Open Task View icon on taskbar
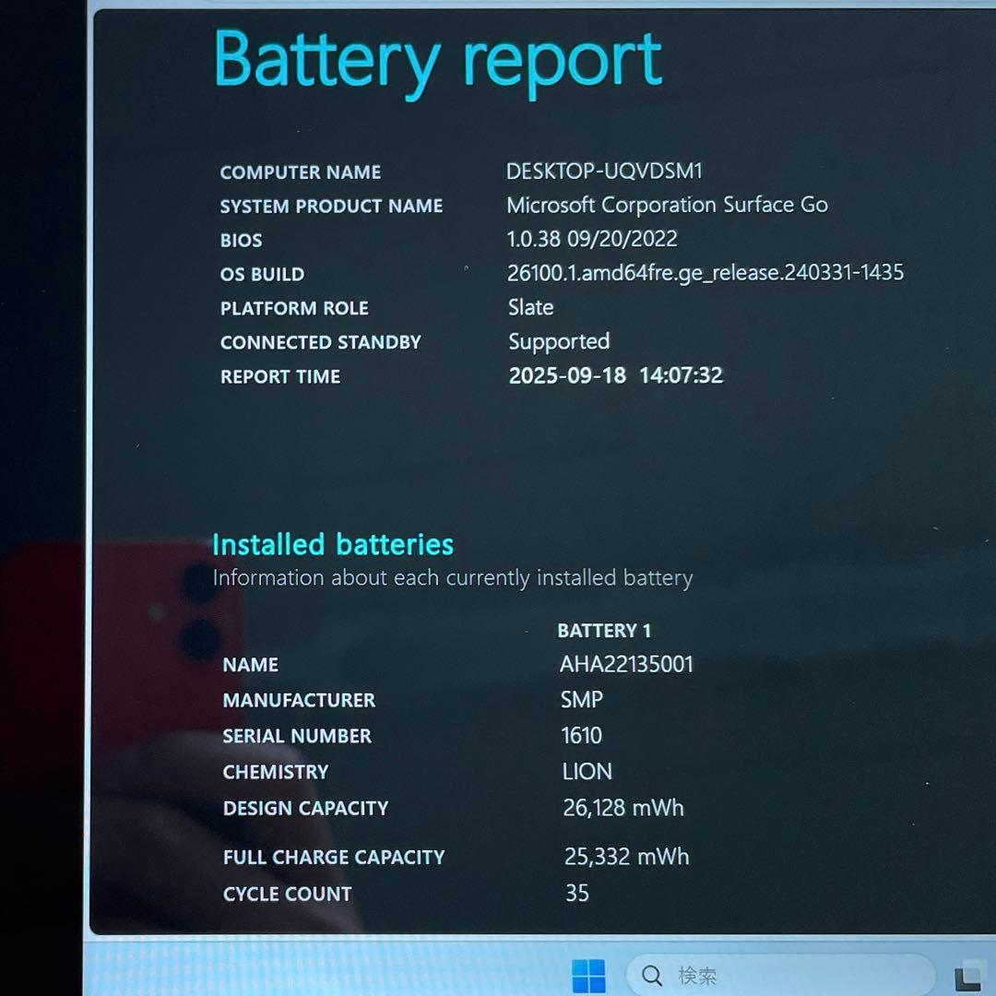The height and width of the screenshot is (996, 996). click(970, 977)
